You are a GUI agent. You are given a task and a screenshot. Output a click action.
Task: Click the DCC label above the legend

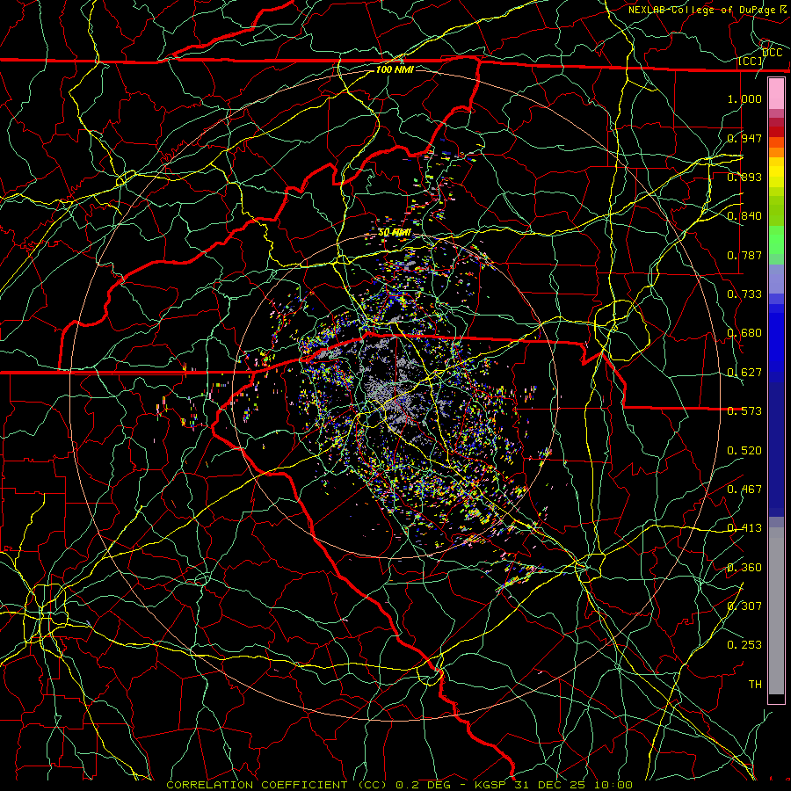(773, 52)
